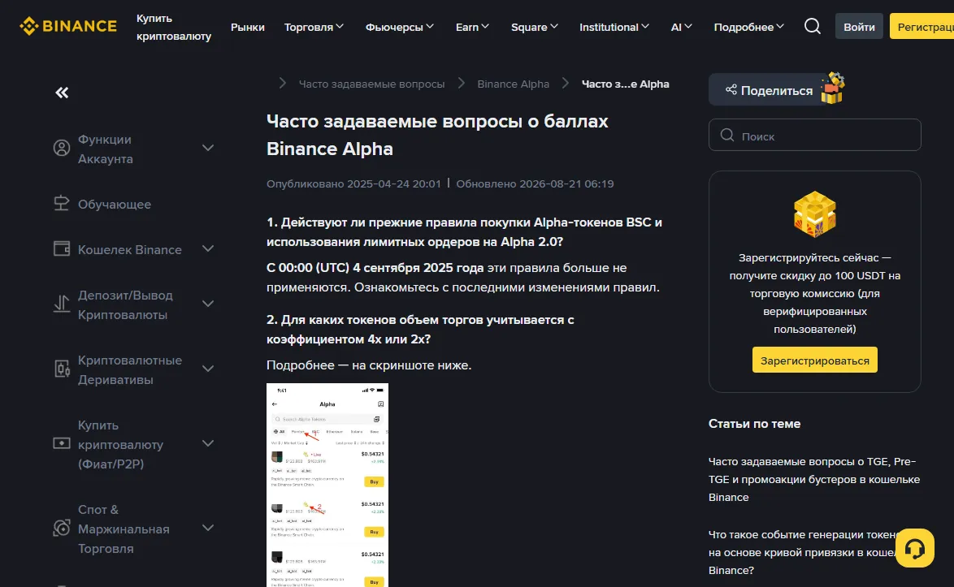Image resolution: width=954 pixels, height=587 pixels.
Task: Click the Спот & Маржинальная Торговля icon
Action: [62, 528]
